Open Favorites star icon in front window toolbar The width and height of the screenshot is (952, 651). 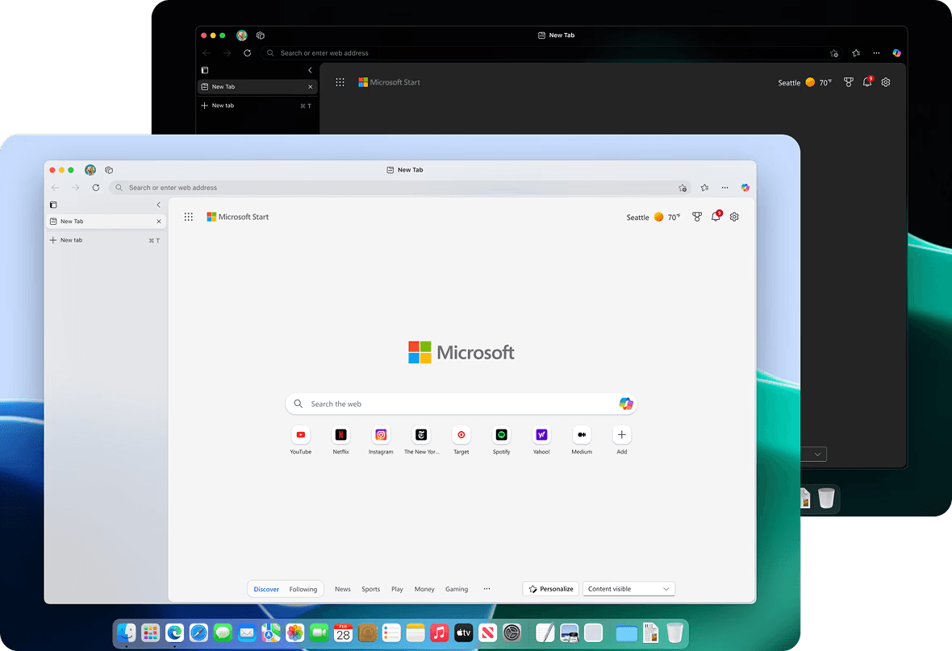pos(704,187)
